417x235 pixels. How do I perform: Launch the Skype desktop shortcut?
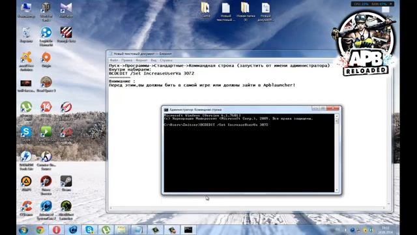click(26, 134)
